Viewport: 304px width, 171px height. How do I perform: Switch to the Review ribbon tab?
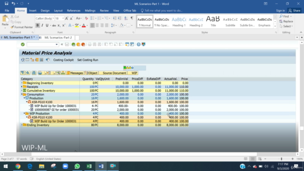[104, 10]
